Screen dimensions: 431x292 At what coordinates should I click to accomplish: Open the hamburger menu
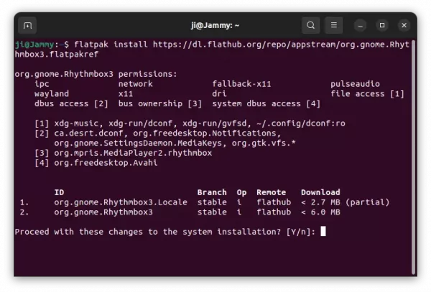334,25
